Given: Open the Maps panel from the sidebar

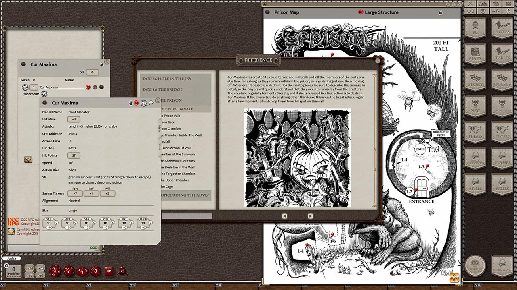Looking at the screenshot, I should click(475, 54).
